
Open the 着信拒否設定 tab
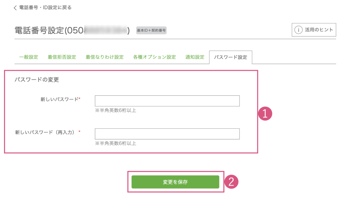coord(62,57)
